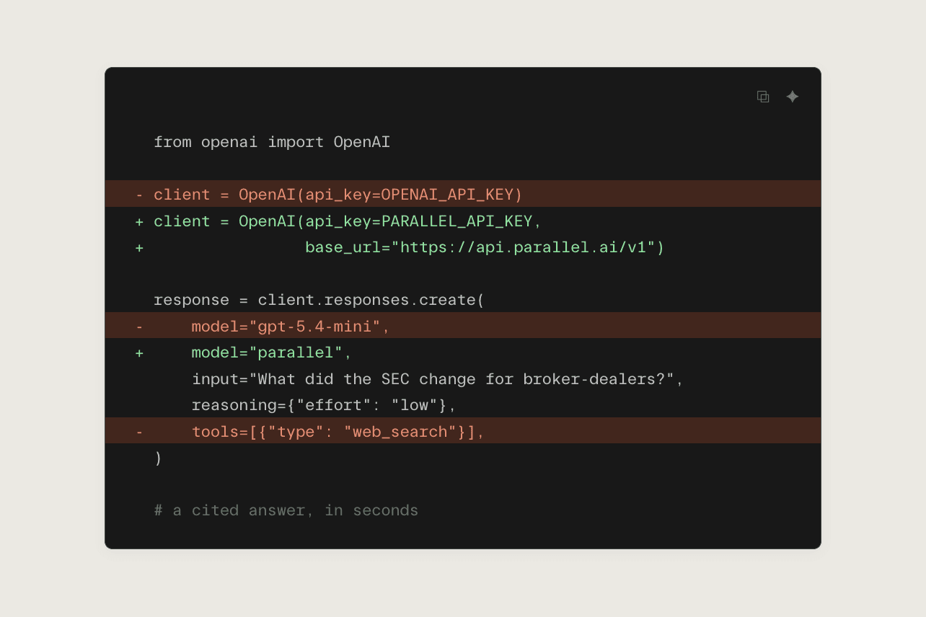Click the removed tools web_search line
Viewport: 926px width, 617px height.
pyautogui.click(x=463, y=431)
